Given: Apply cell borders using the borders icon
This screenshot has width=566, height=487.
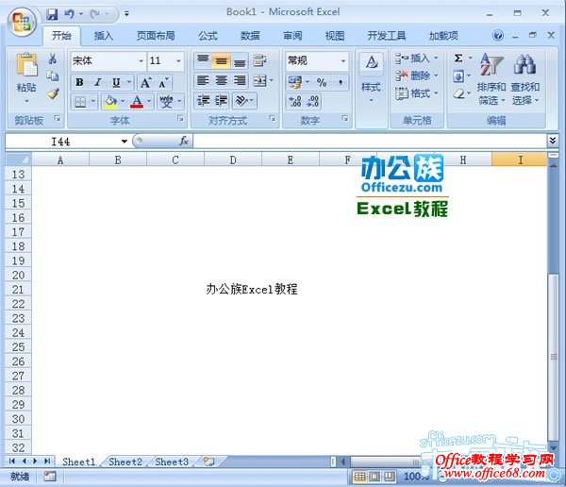Looking at the screenshot, I should tap(80, 102).
